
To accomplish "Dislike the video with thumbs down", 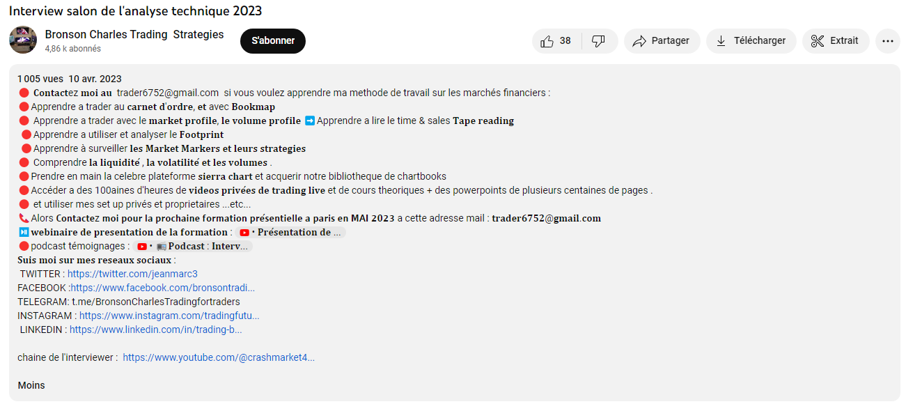I will coord(599,41).
